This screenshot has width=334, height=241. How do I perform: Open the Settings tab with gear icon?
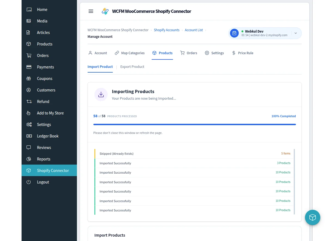(214, 53)
